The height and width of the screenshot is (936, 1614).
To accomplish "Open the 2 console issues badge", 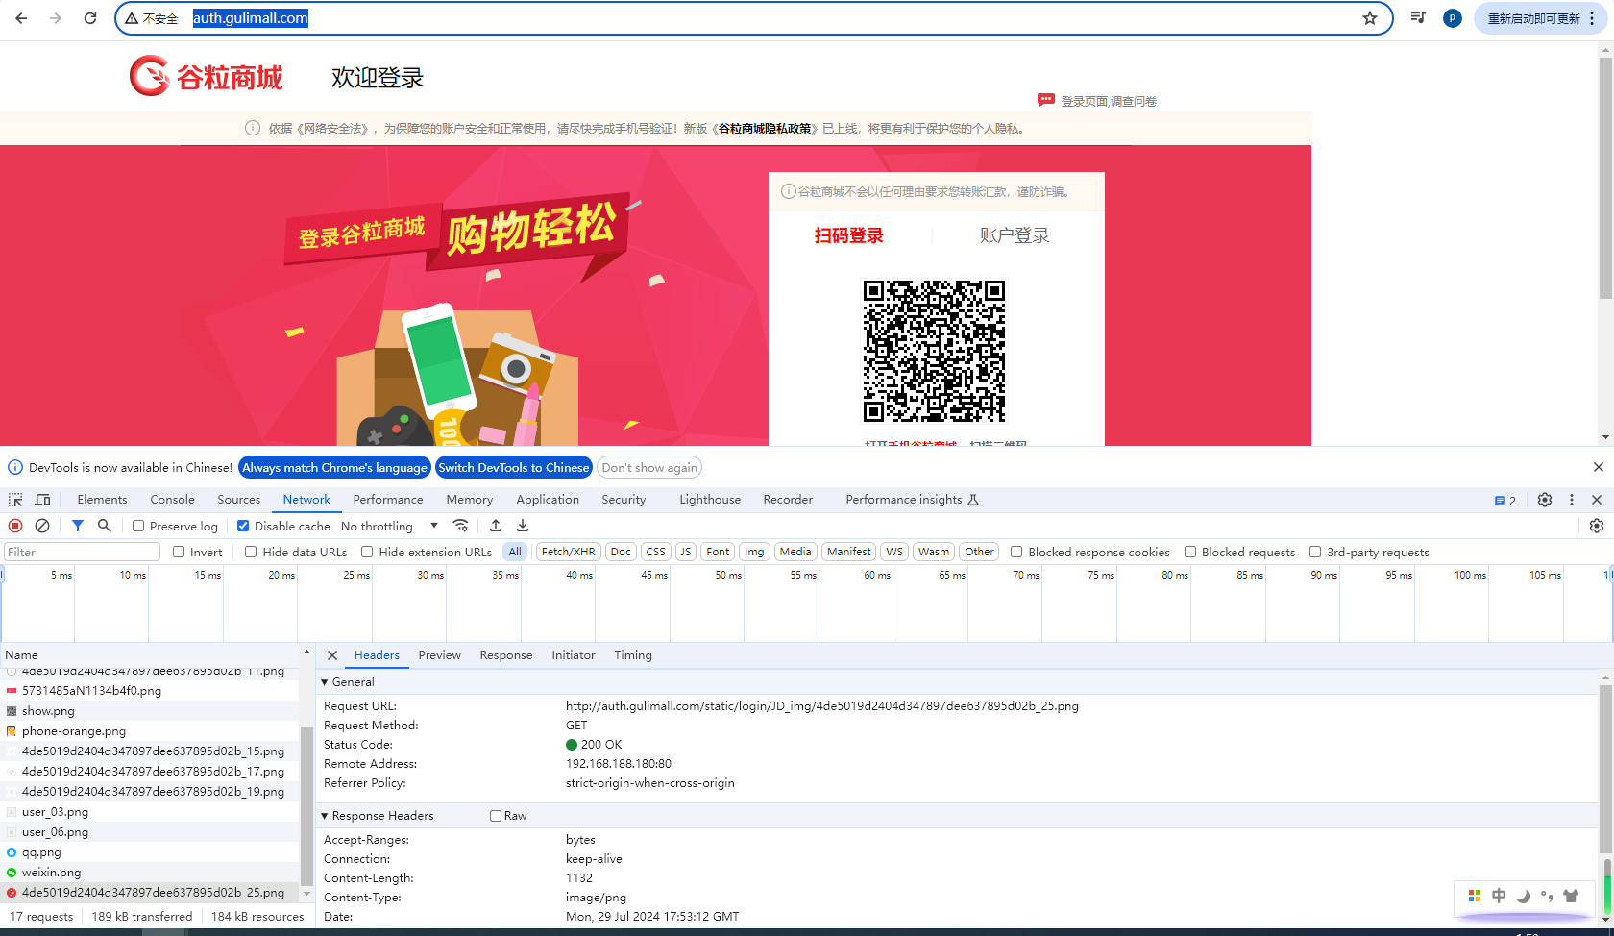I will (x=1505, y=501).
